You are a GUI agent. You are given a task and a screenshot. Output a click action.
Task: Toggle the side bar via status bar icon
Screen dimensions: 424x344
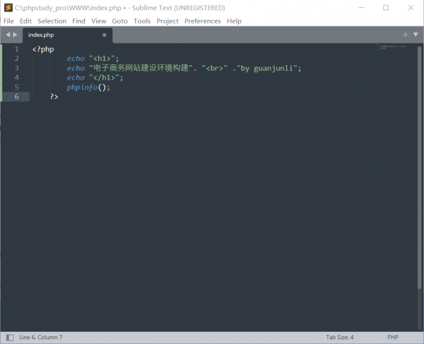tap(10, 337)
